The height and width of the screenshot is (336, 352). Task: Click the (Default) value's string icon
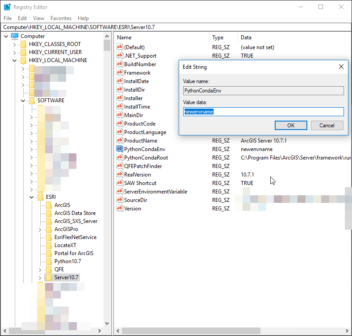coord(119,47)
